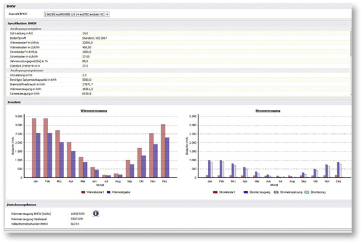This screenshot has width=363, height=244.
Task: Click the Bedarfsprofil value Standard, VDI 2067
Action: coord(95,38)
